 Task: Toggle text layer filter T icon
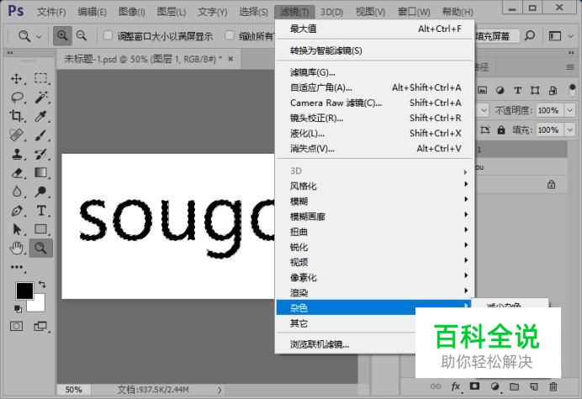click(x=518, y=90)
